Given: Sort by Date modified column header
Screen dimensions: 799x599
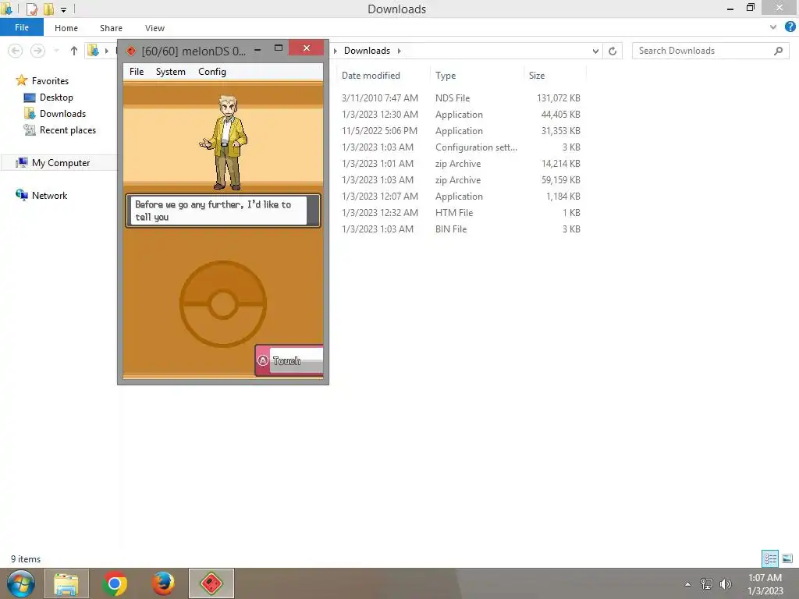Looking at the screenshot, I should coord(371,76).
